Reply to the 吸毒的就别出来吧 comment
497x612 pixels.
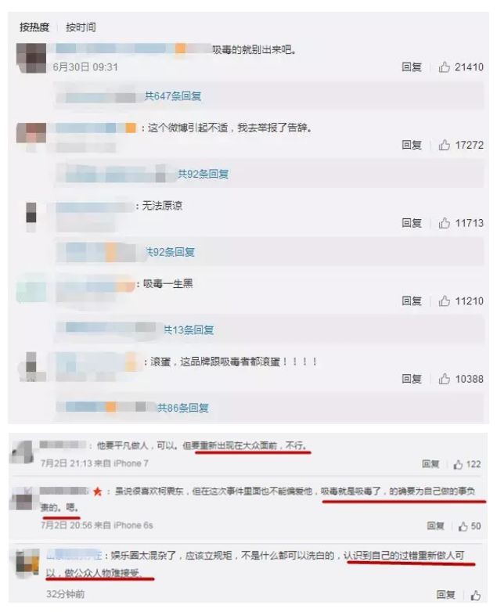click(x=412, y=67)
